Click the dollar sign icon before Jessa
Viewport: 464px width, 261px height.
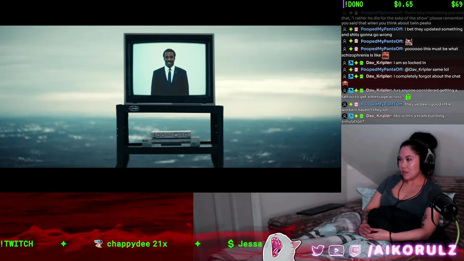231,244
